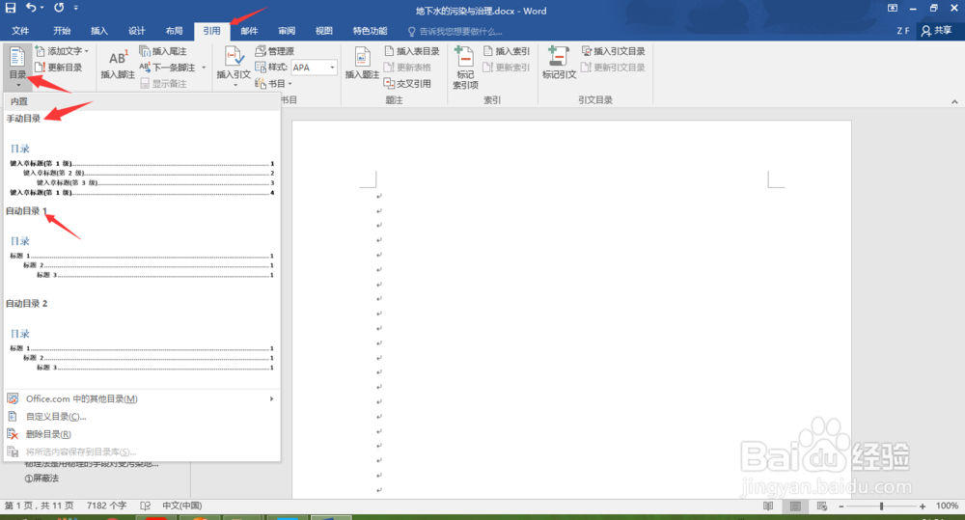Open the quick access toolbar customize arrow
The height and width of the screenshot is (520, 965).
[x=75, y=8]
